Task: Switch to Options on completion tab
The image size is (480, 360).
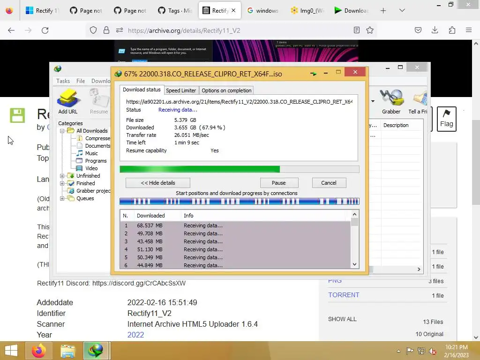Action: coord(226,90)
